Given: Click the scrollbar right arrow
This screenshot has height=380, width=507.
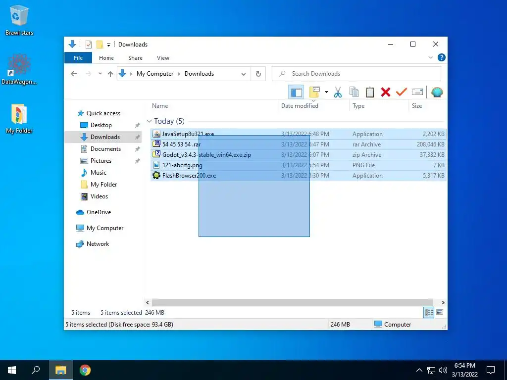Looking at the screenshot, I should (443, 302).
